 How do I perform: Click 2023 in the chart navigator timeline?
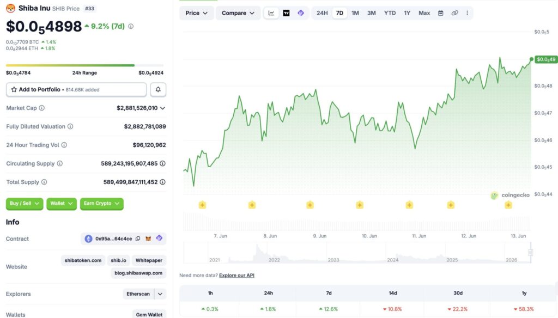[x=333, y=260]
